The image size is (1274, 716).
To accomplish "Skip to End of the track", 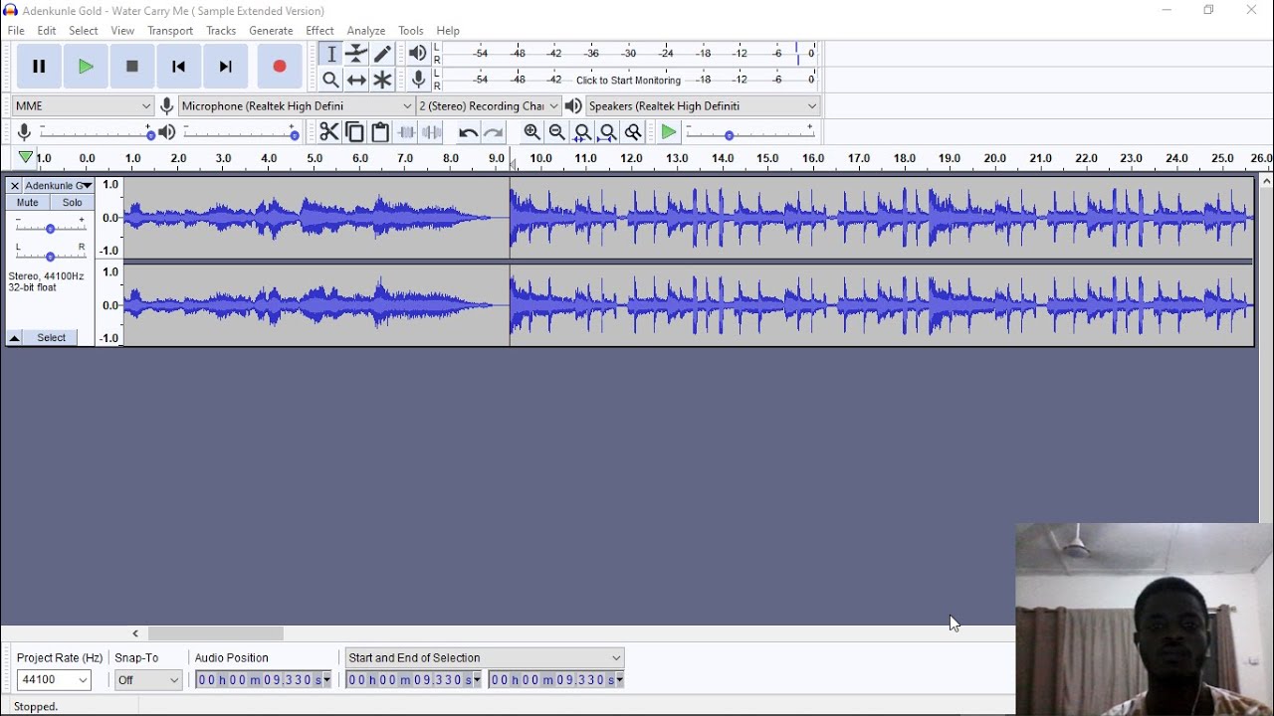I will click(x=226, y=67).
